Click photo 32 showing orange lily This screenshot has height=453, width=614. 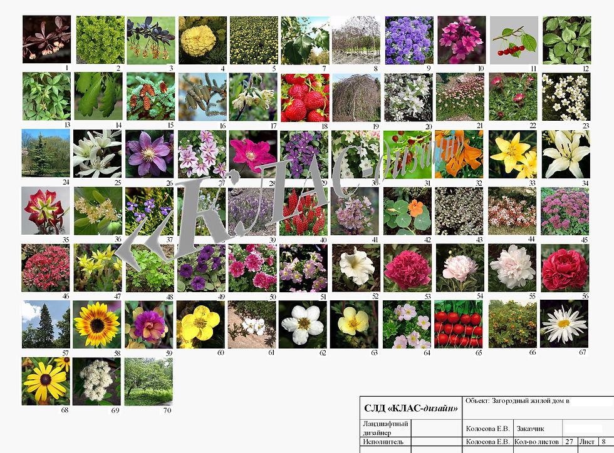click(x=459, y=155)
